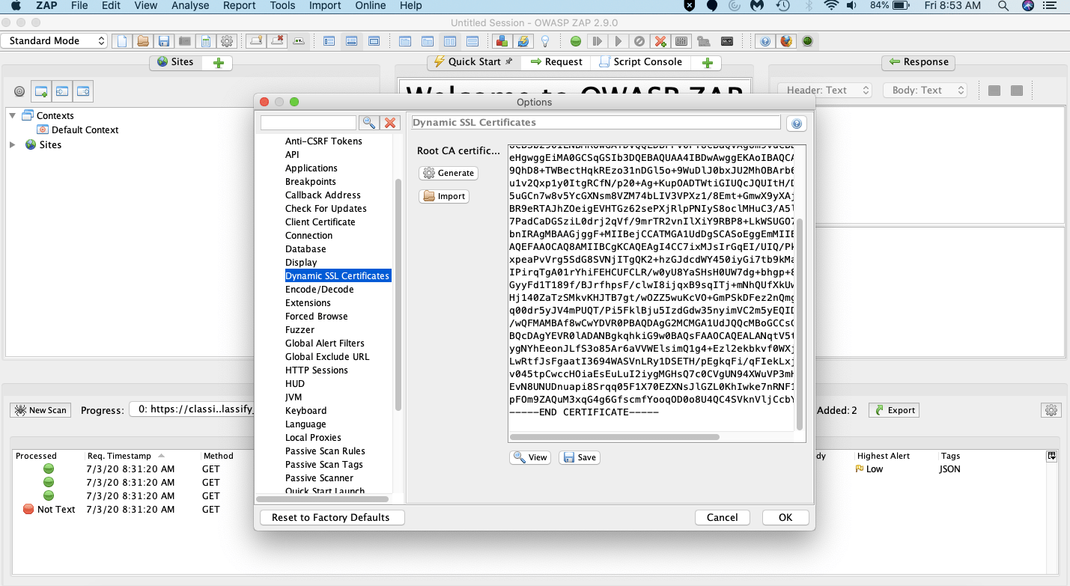The image size is (1070, 586).
Task: Click the Add custom HTTP breakpoint icon
Action: click(x=660, y=41)
